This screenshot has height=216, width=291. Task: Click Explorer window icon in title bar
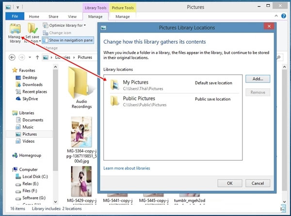point(8,7)
